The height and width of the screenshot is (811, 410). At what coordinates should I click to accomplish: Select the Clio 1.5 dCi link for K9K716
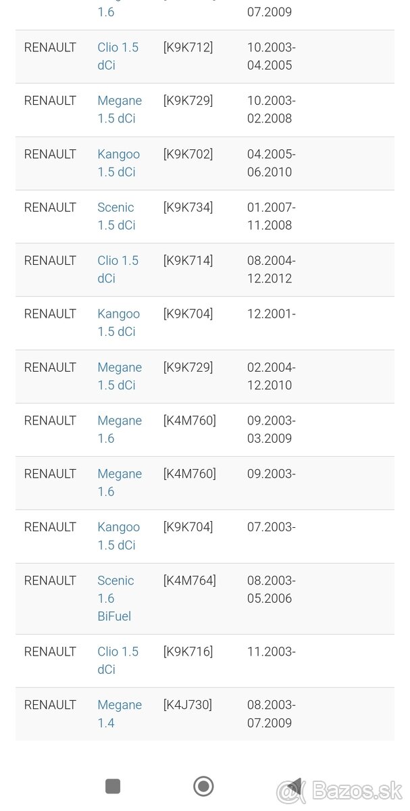pos(118,660)
